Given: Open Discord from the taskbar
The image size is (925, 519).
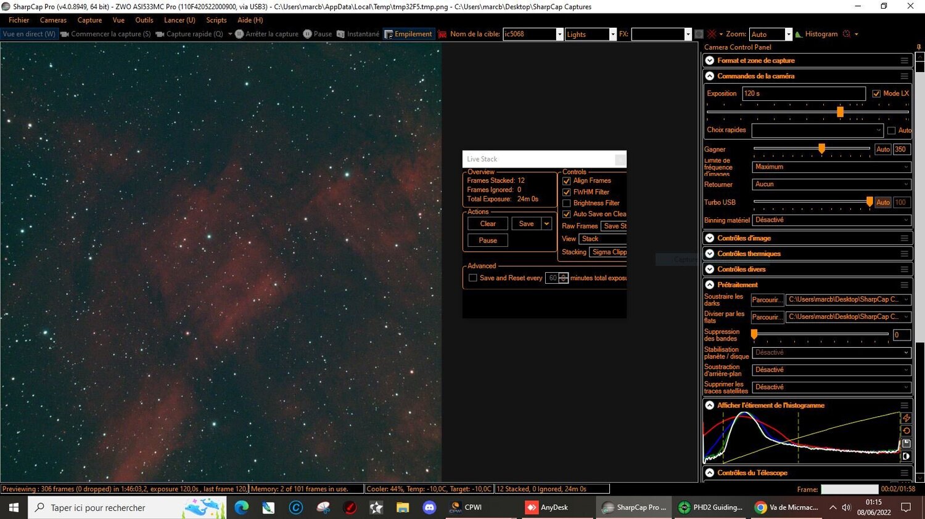Looking at the screenshot, I should click(430, 507).
